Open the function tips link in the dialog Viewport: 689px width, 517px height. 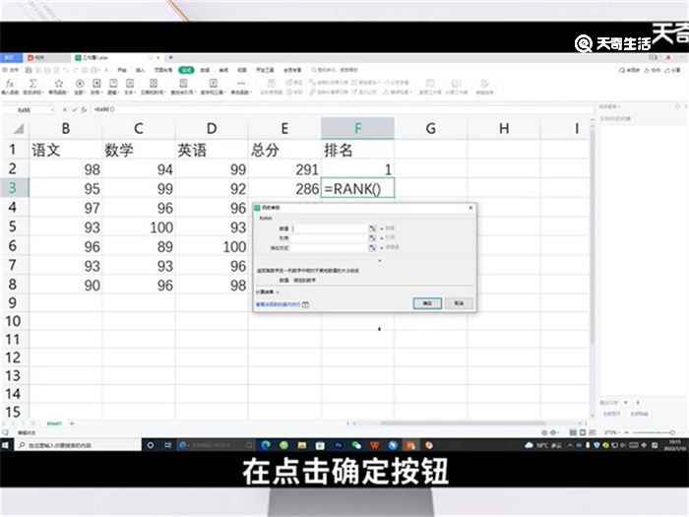coord(278,304)
